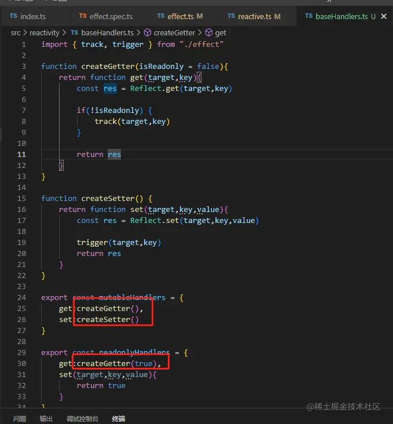This screenshot has width=393, height=424.
Task: Open the 调试控制台 panel tab
Action: [82, 419]
